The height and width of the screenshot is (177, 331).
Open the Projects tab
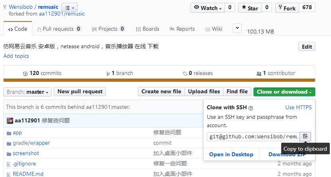tap(108, 29)
